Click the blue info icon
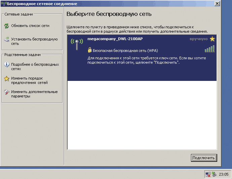 [x=7, y=64]
